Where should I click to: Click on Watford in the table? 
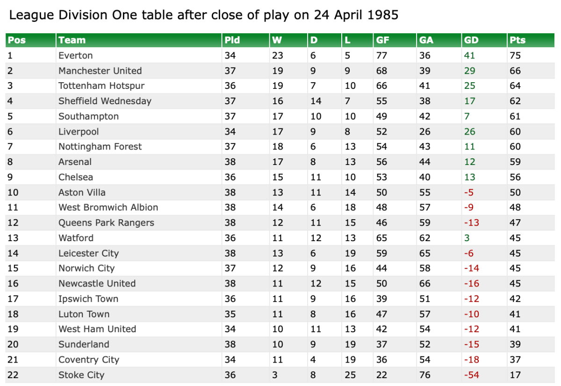[76, 238]
